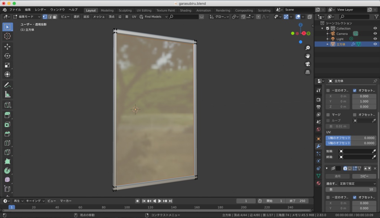The image size is (380, 218).
Task: Toggle X-ray display in viewport header
Action: pyautogui.click(x=309, y=17)
